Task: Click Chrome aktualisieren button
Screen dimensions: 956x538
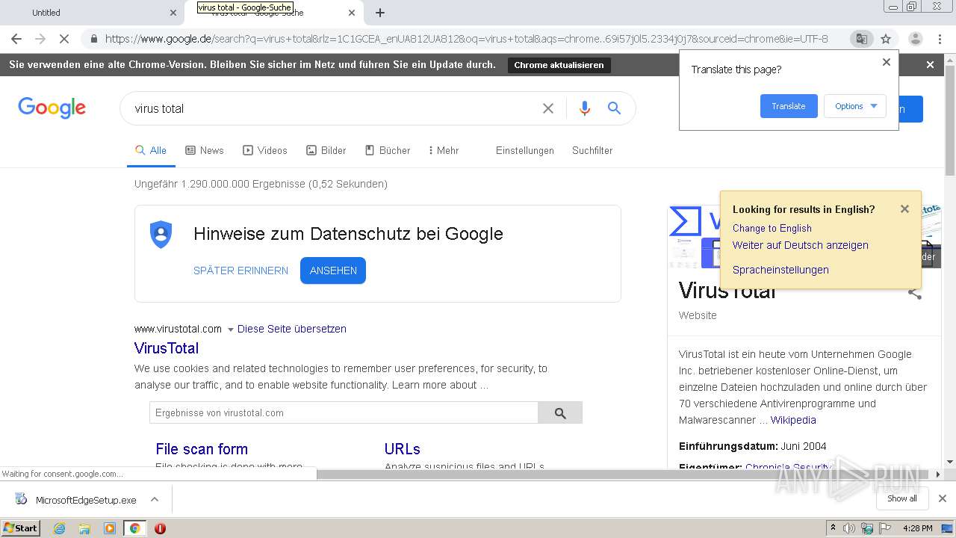Action: click(559, 65)
